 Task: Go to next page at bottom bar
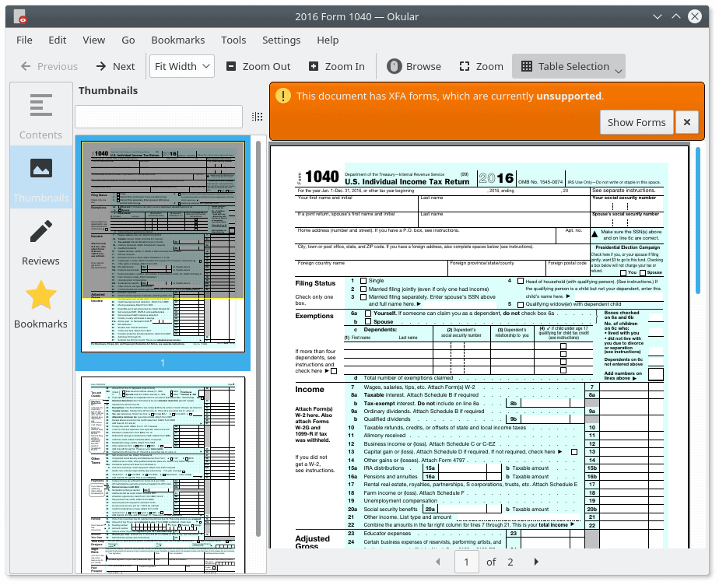tap(536, 562)
